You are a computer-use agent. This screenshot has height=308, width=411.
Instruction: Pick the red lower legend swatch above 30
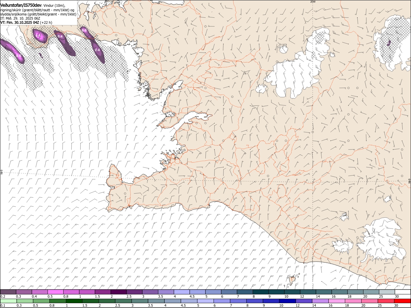coord(403,301)
